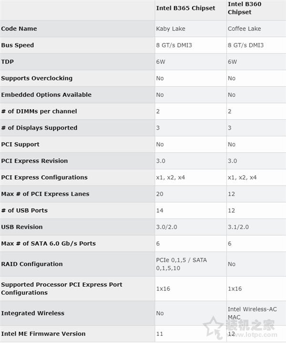Select the Bus Speed row label

18,45
